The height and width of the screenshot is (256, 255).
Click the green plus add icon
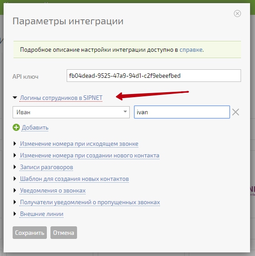click(x=16, y=127)
